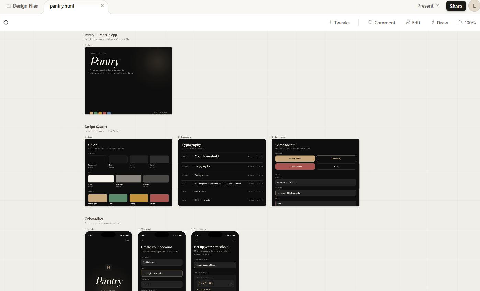480x291 pixels.
Task: Click the Disabled text dark swatch
Action: click(156, 179)
